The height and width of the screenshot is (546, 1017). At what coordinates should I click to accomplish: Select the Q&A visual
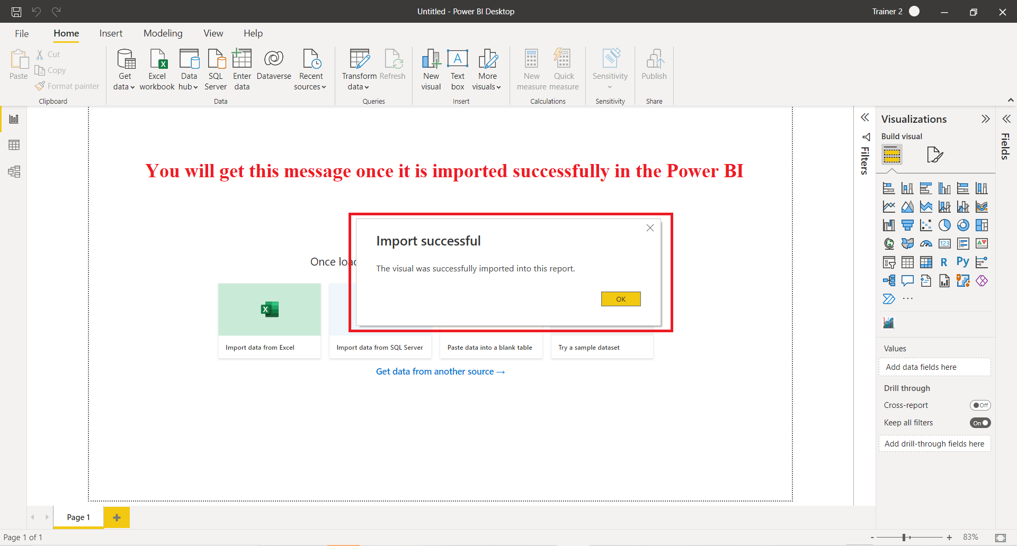[907, 281]
